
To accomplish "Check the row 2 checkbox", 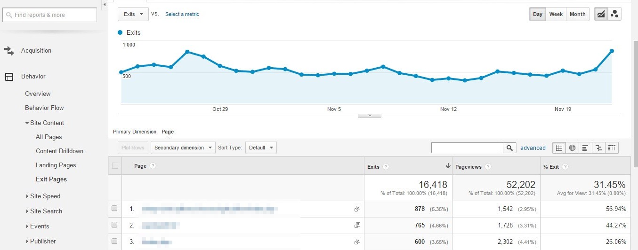I will click(x=114, y=225).
